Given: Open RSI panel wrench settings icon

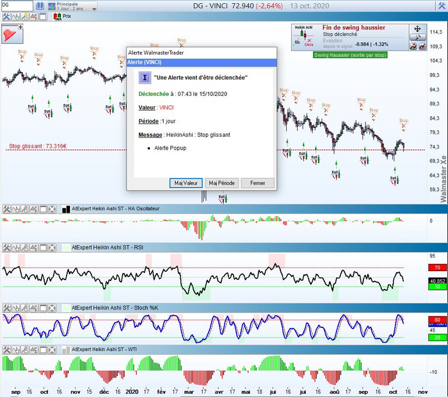Looking at the screenshot, I should click(6, 248).
